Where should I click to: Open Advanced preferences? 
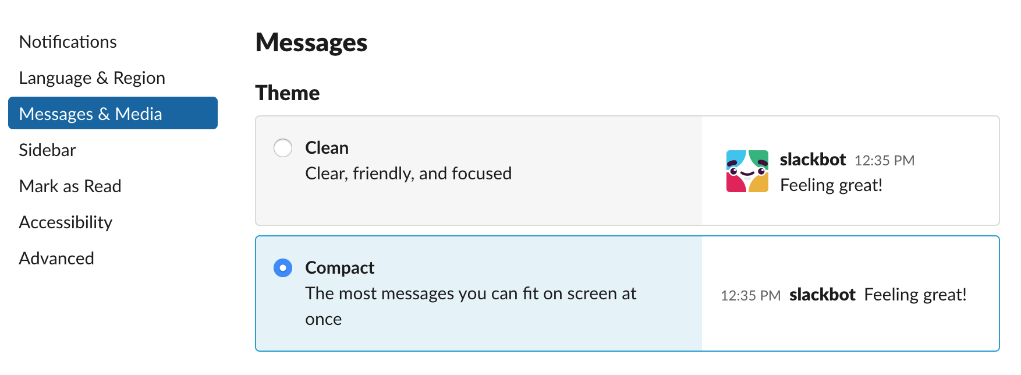[x=56, y=258]
